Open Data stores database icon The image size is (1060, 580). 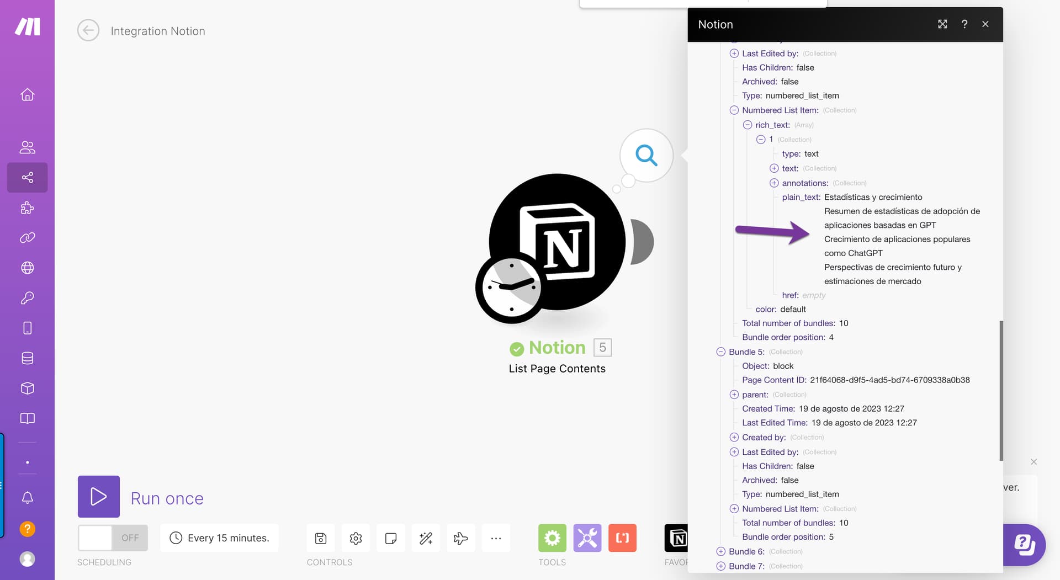pyautogui.click(x=27, y=358)
